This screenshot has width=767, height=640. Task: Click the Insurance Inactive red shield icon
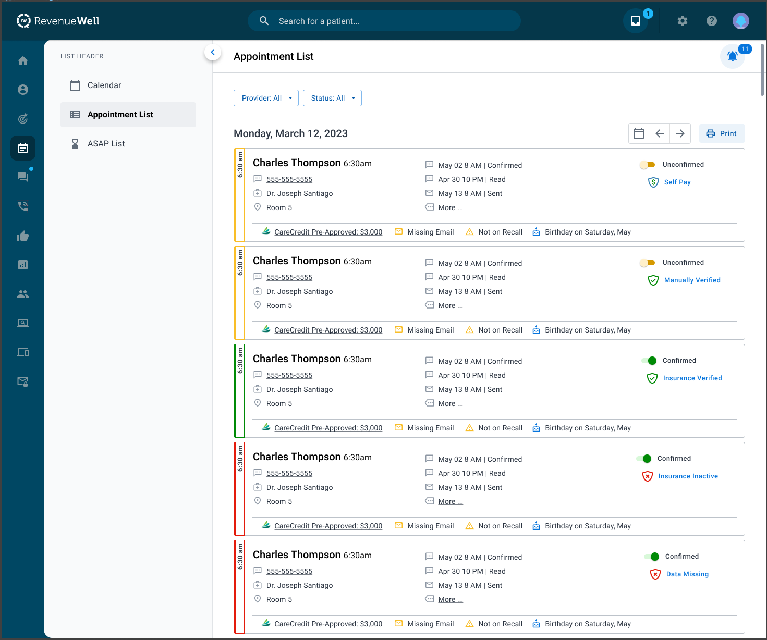coord(648,476)
